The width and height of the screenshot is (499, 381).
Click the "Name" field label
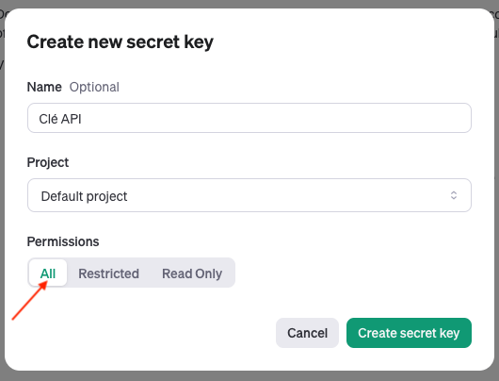click(x=44, y=87)
